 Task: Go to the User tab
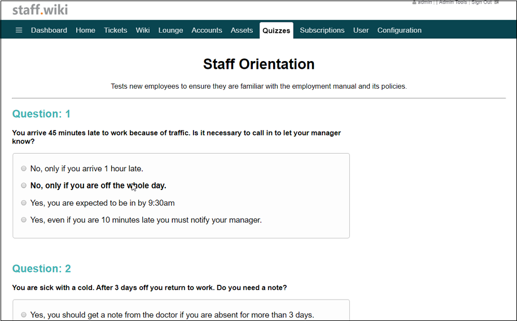361,30
